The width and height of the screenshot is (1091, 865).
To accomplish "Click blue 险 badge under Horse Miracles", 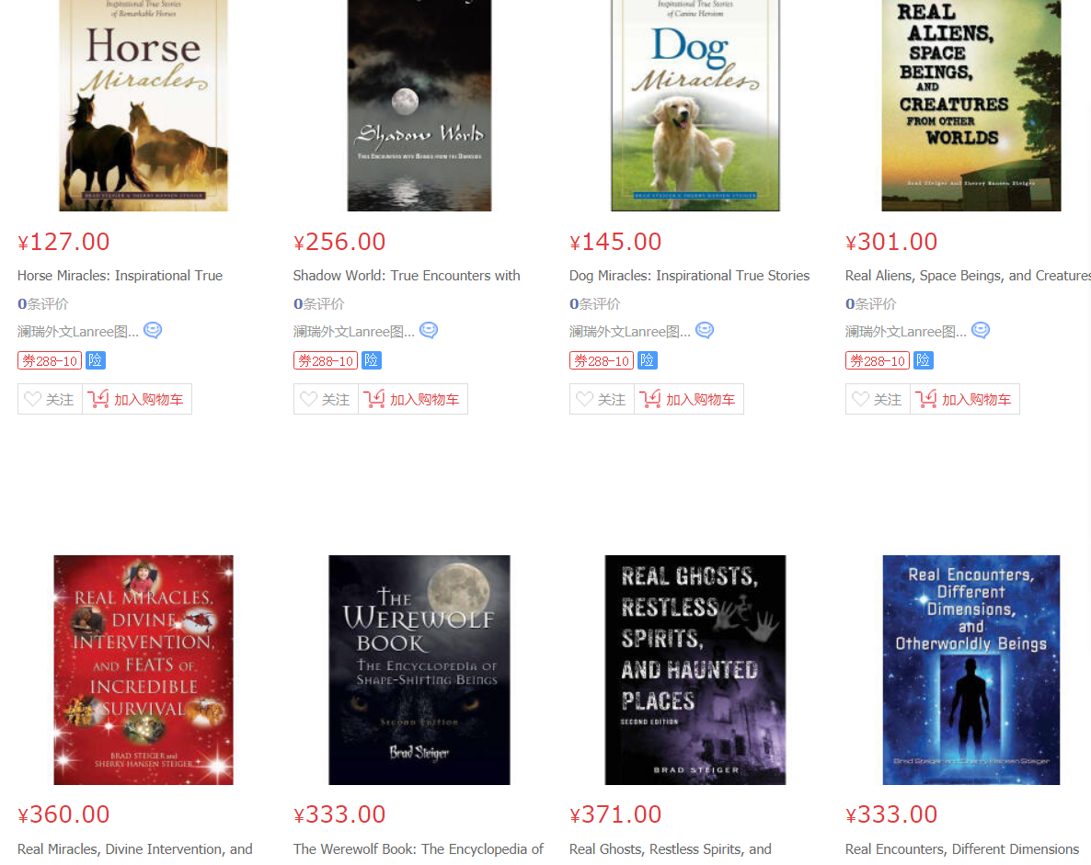I will [x=96, y=360].
